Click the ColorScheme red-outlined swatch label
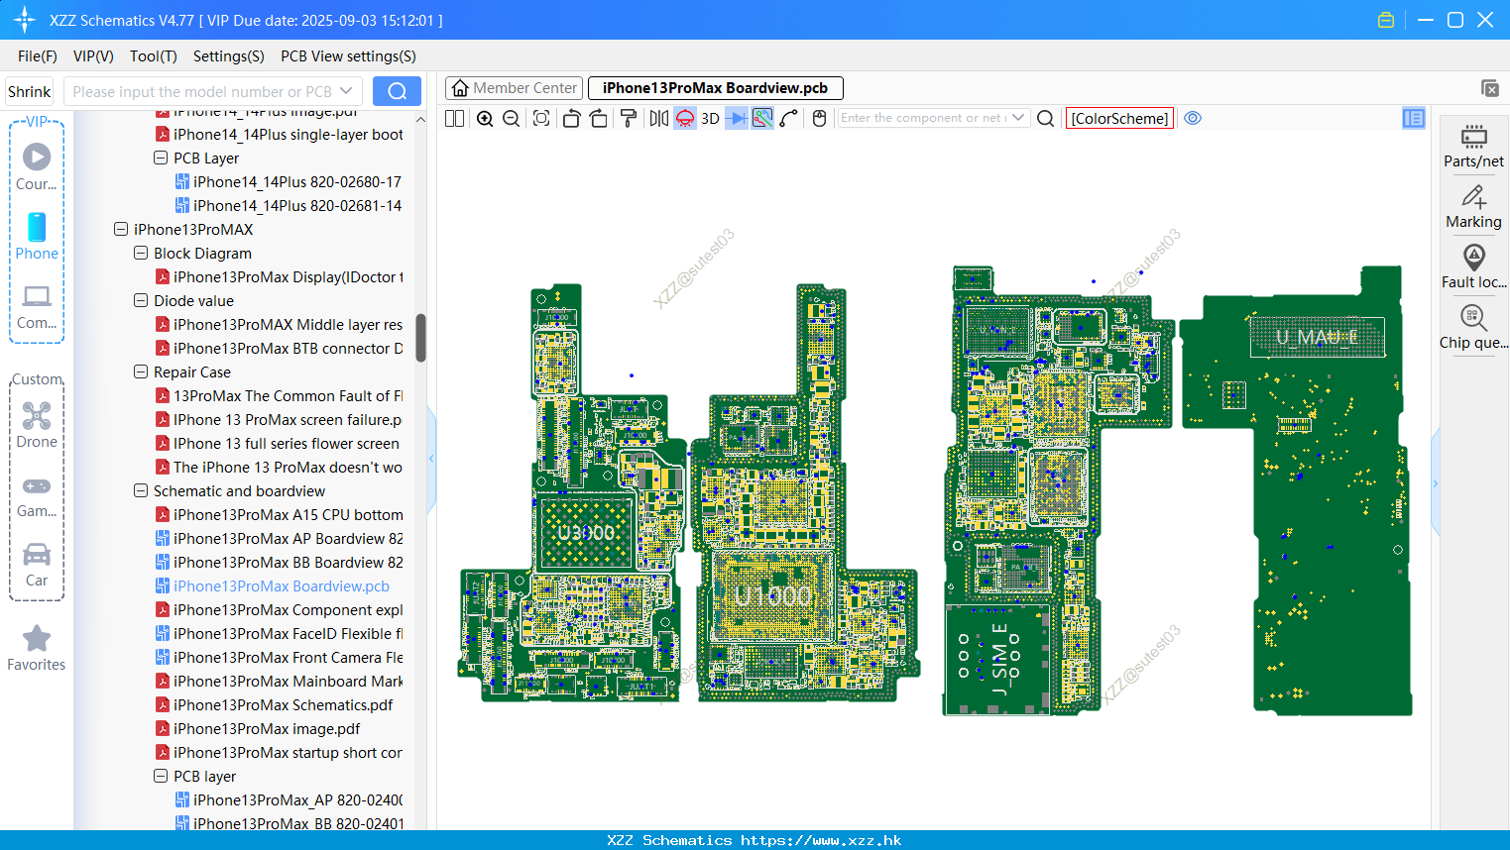This screenshot has height=850, width=1510. pos(1119,118)
